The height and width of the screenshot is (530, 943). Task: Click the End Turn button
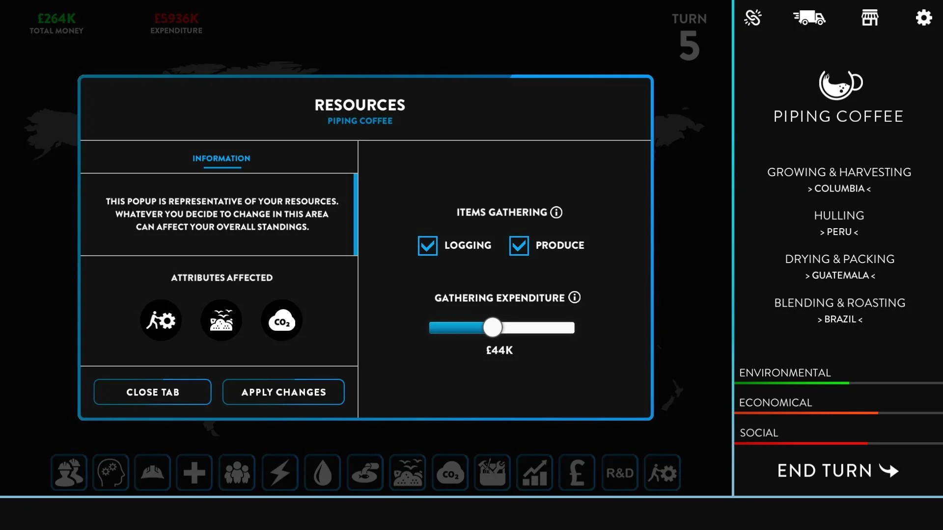click(x=838, y=471)
